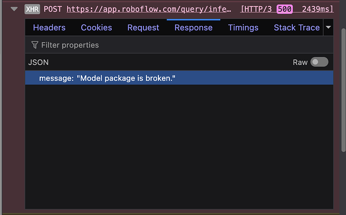The height and width of the screenshot is (215, 346).
Task: Open the Cookies tab
Action: (x=96, y=28)
